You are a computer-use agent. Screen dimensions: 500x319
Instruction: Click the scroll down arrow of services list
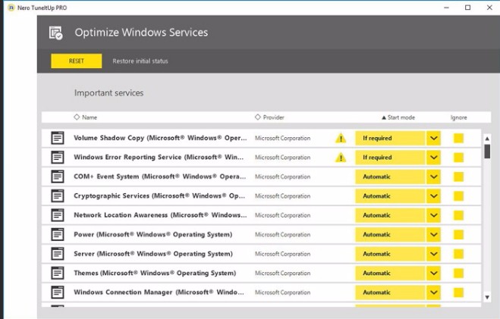tap(487, 296)
